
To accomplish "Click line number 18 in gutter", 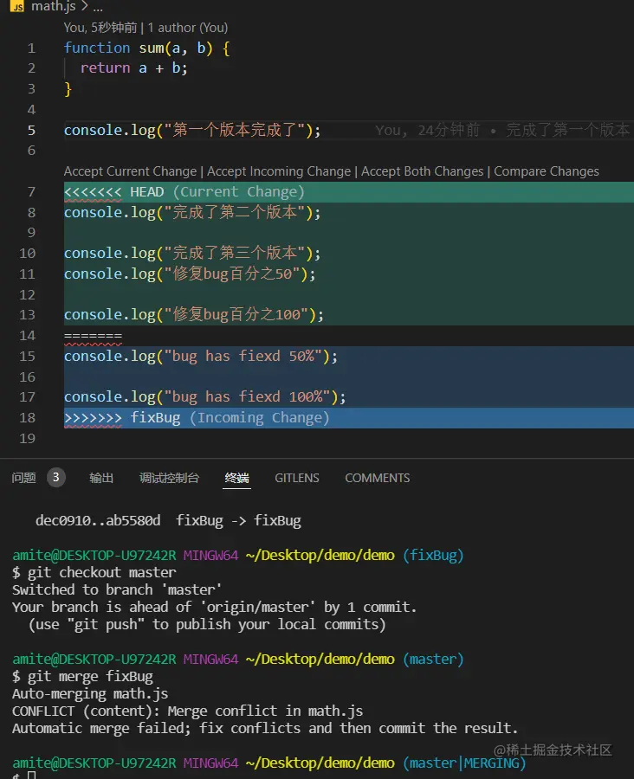I will (28, 418).
